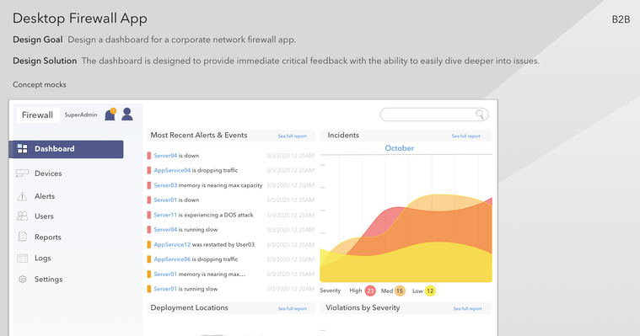Image resolution: width=640 pixels, height=336 pixels.
Task: Navigate to Reports
Action: pos(48,237)
